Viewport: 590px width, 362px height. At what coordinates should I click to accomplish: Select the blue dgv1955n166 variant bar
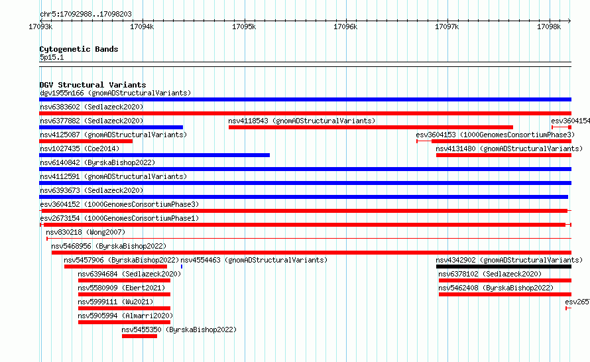(x=305, y=99)
